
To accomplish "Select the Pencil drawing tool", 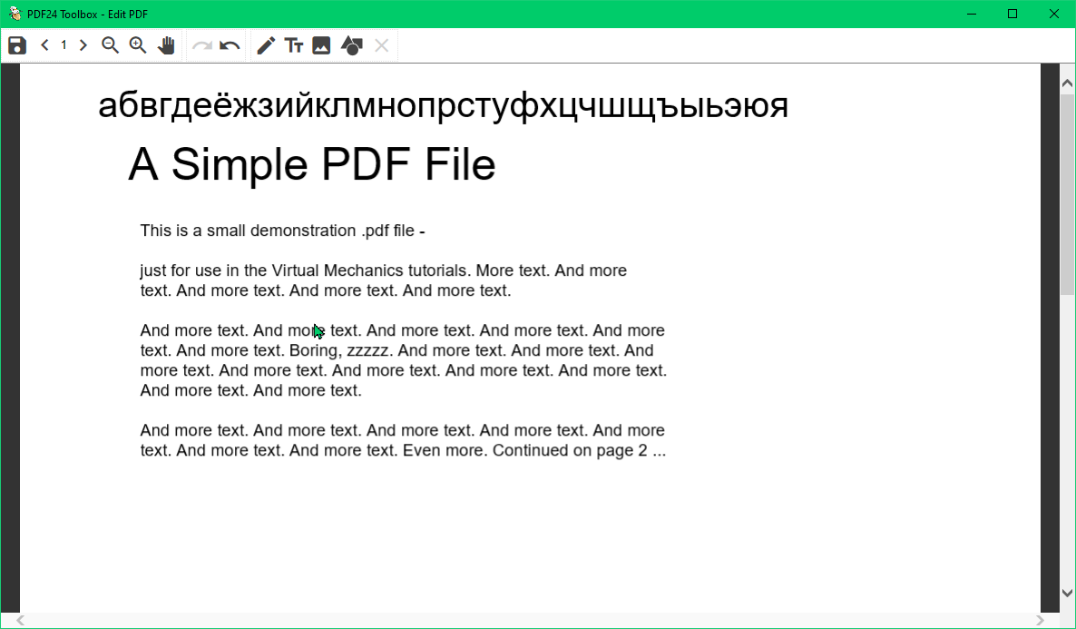I will (x=265, y=44).
